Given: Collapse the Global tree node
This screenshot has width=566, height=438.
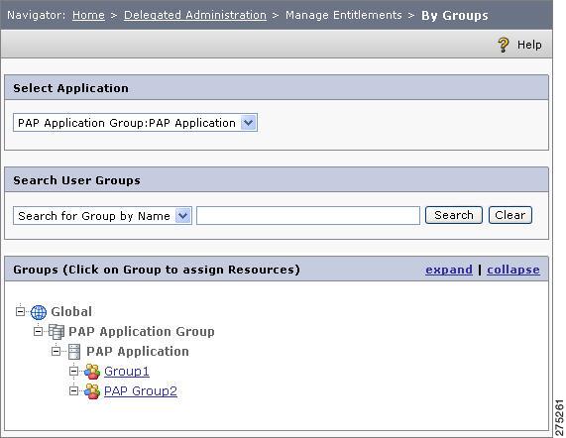Looking at the screenshot, I should coord(21,311).
